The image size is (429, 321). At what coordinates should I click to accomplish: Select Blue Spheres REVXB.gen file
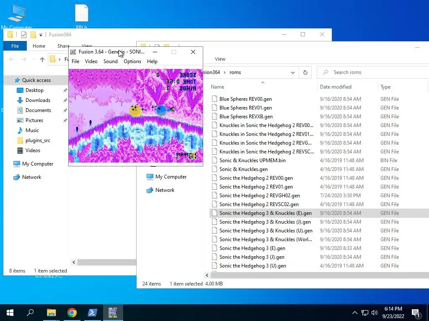(x=246, y=117)
